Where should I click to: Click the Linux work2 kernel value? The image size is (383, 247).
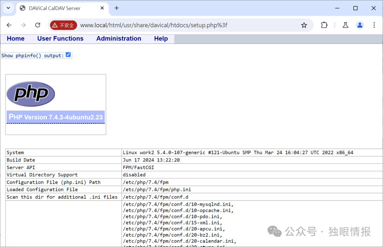(x=238, y=153)
